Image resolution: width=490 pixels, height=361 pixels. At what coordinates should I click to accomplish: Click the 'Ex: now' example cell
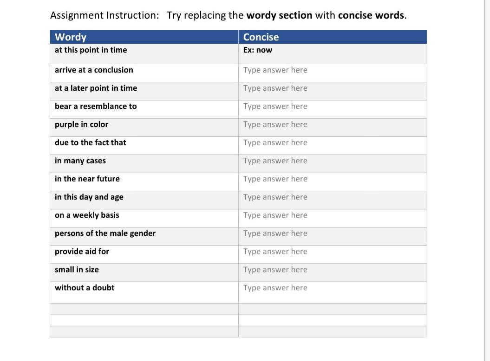pos(333,54)
